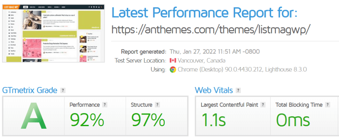Click the Web Vitals section heading
Viewport: 339px width, 138px height.
[214, 90]
